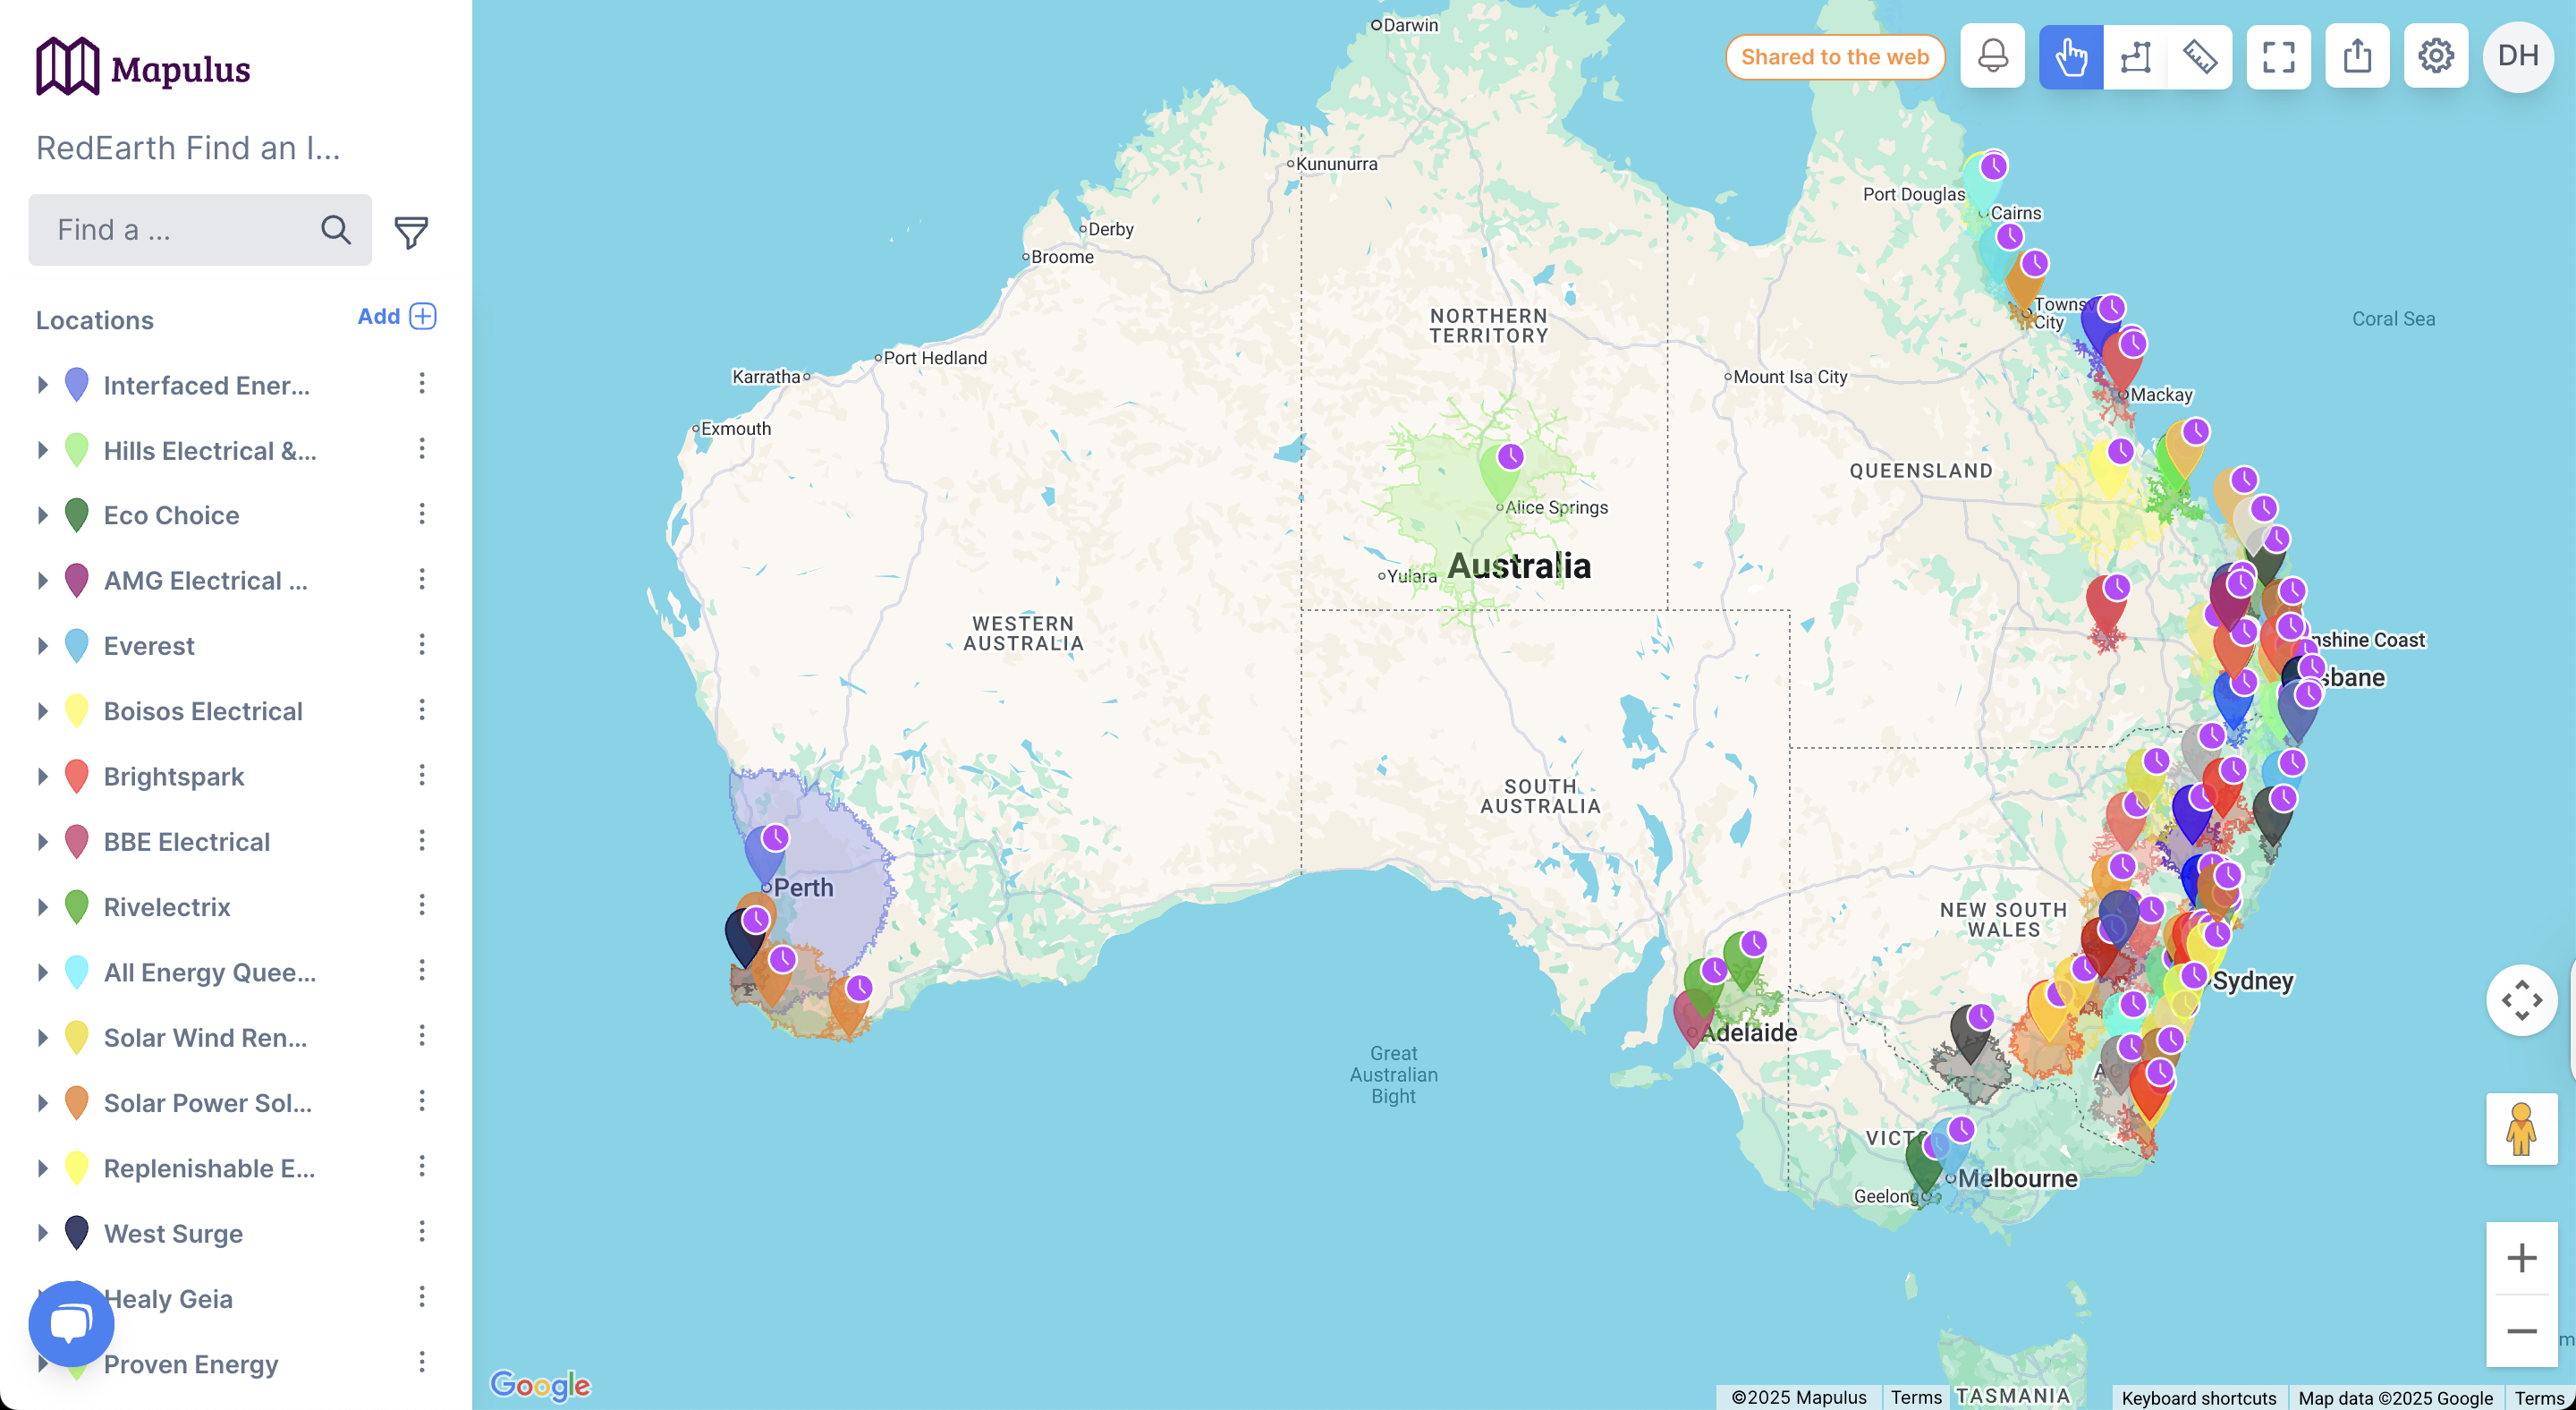
Task: Open the filter funnel icon
Action: click(411, 232)
